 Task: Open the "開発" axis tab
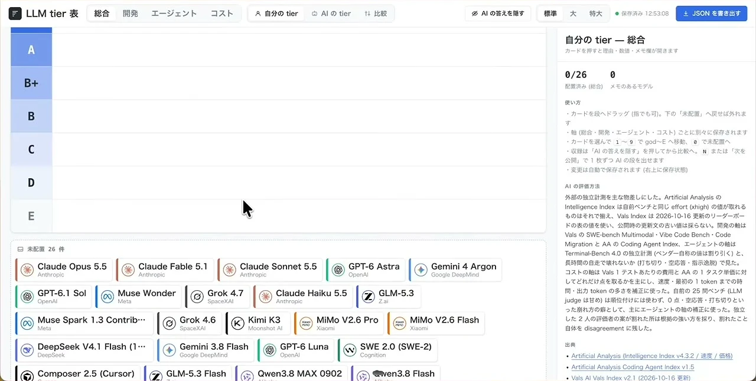coord(131,14)
